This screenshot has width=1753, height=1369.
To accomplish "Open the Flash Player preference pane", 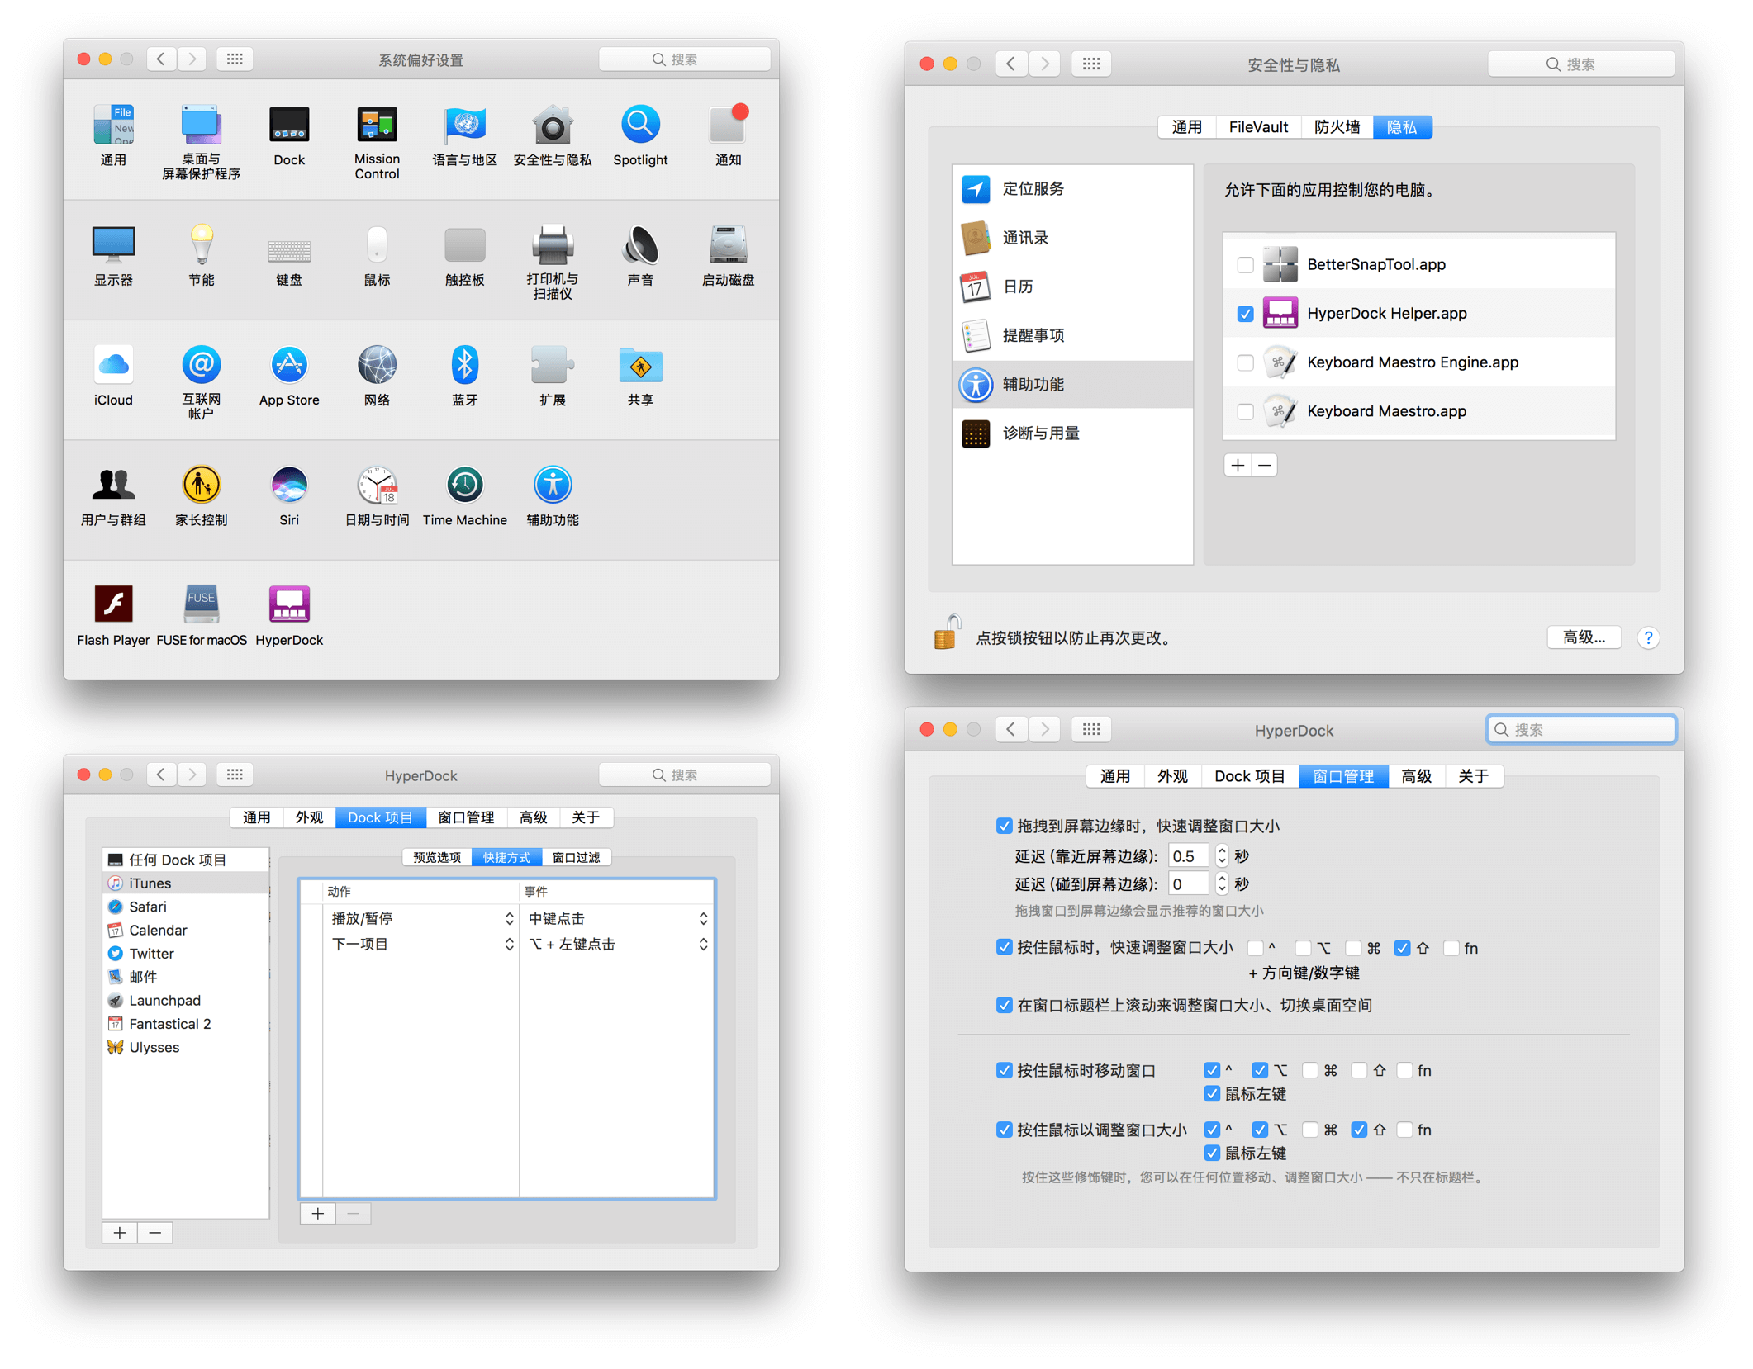I will click(x=113, y=605).
